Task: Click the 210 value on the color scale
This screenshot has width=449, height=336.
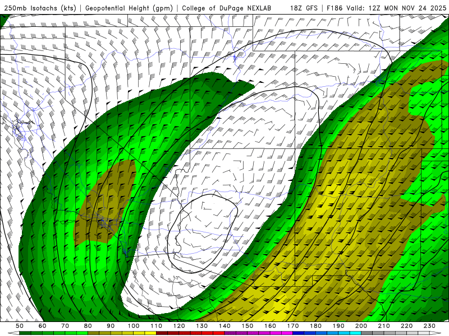Action: point(384,326)
